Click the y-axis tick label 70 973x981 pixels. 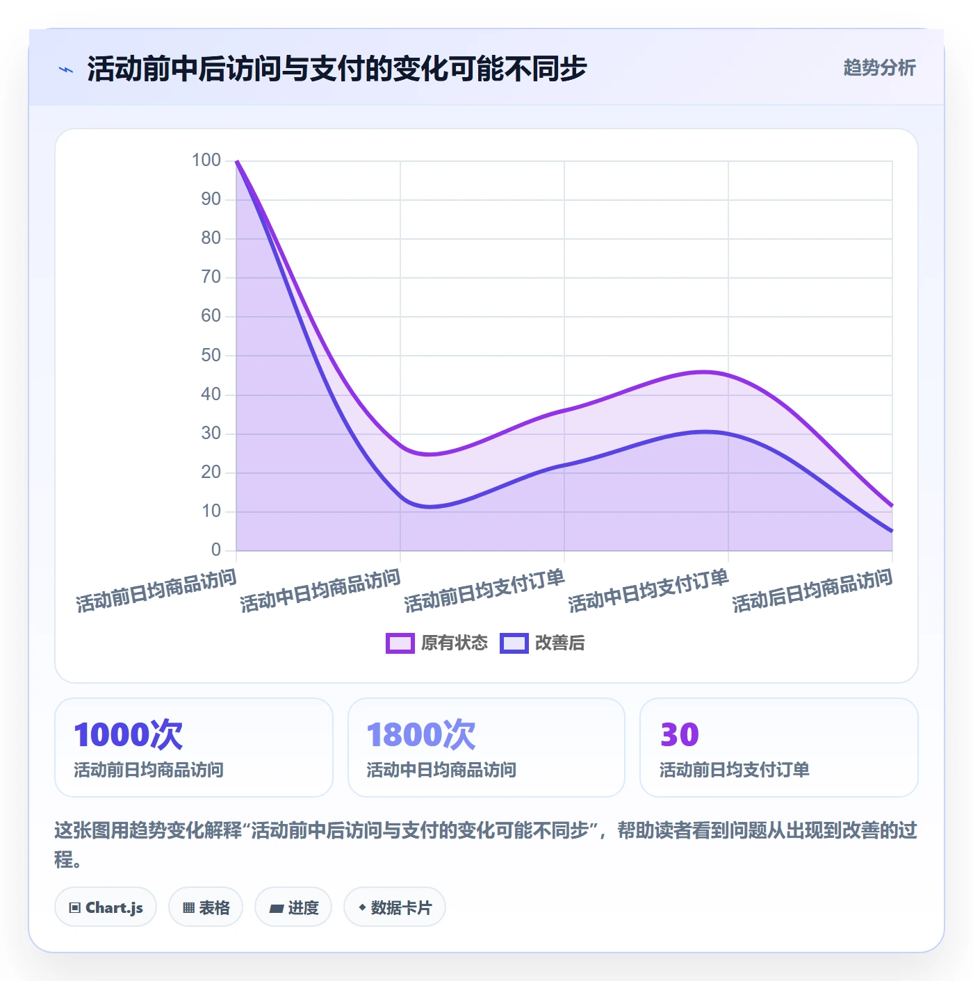pyautogui.click(x=211, y=277)
